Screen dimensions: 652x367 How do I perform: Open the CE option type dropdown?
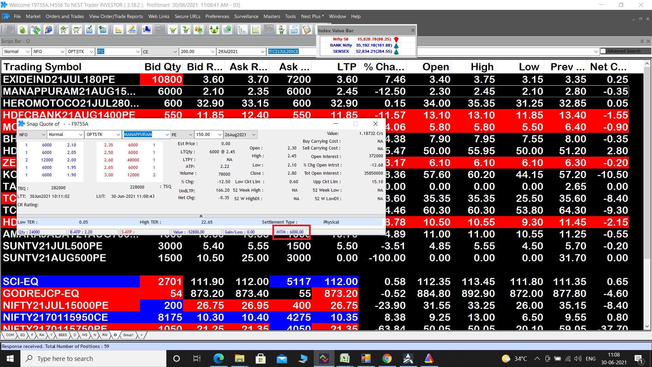pyautogui.click(x=175, y=52)
